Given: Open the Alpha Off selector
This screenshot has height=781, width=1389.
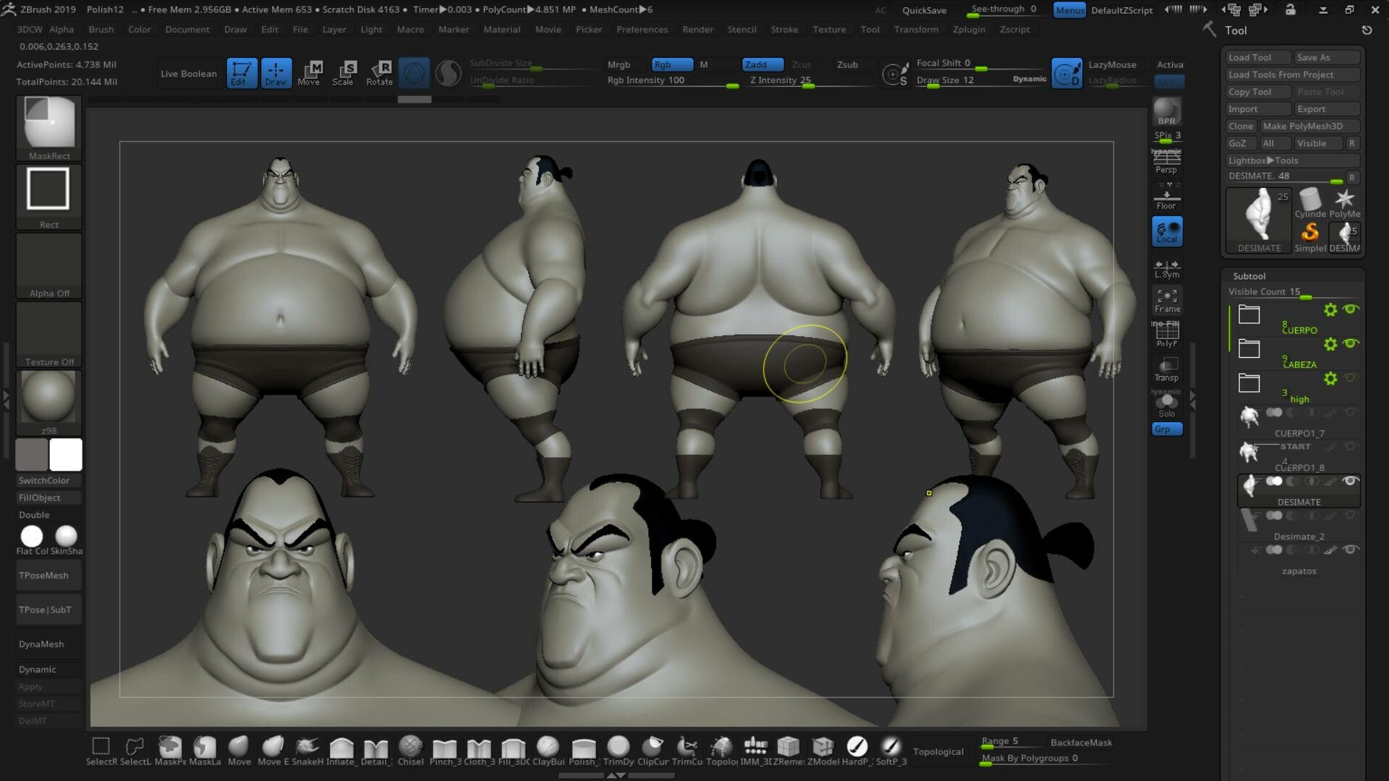Looking at the screenshot, I should [x=48, y=265].
